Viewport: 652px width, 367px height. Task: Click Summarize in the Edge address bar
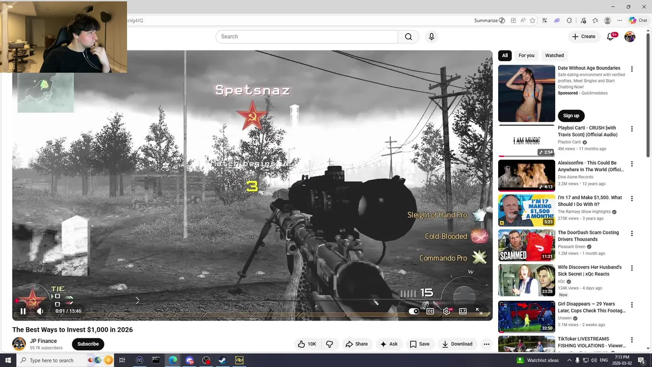pos(490,20)
